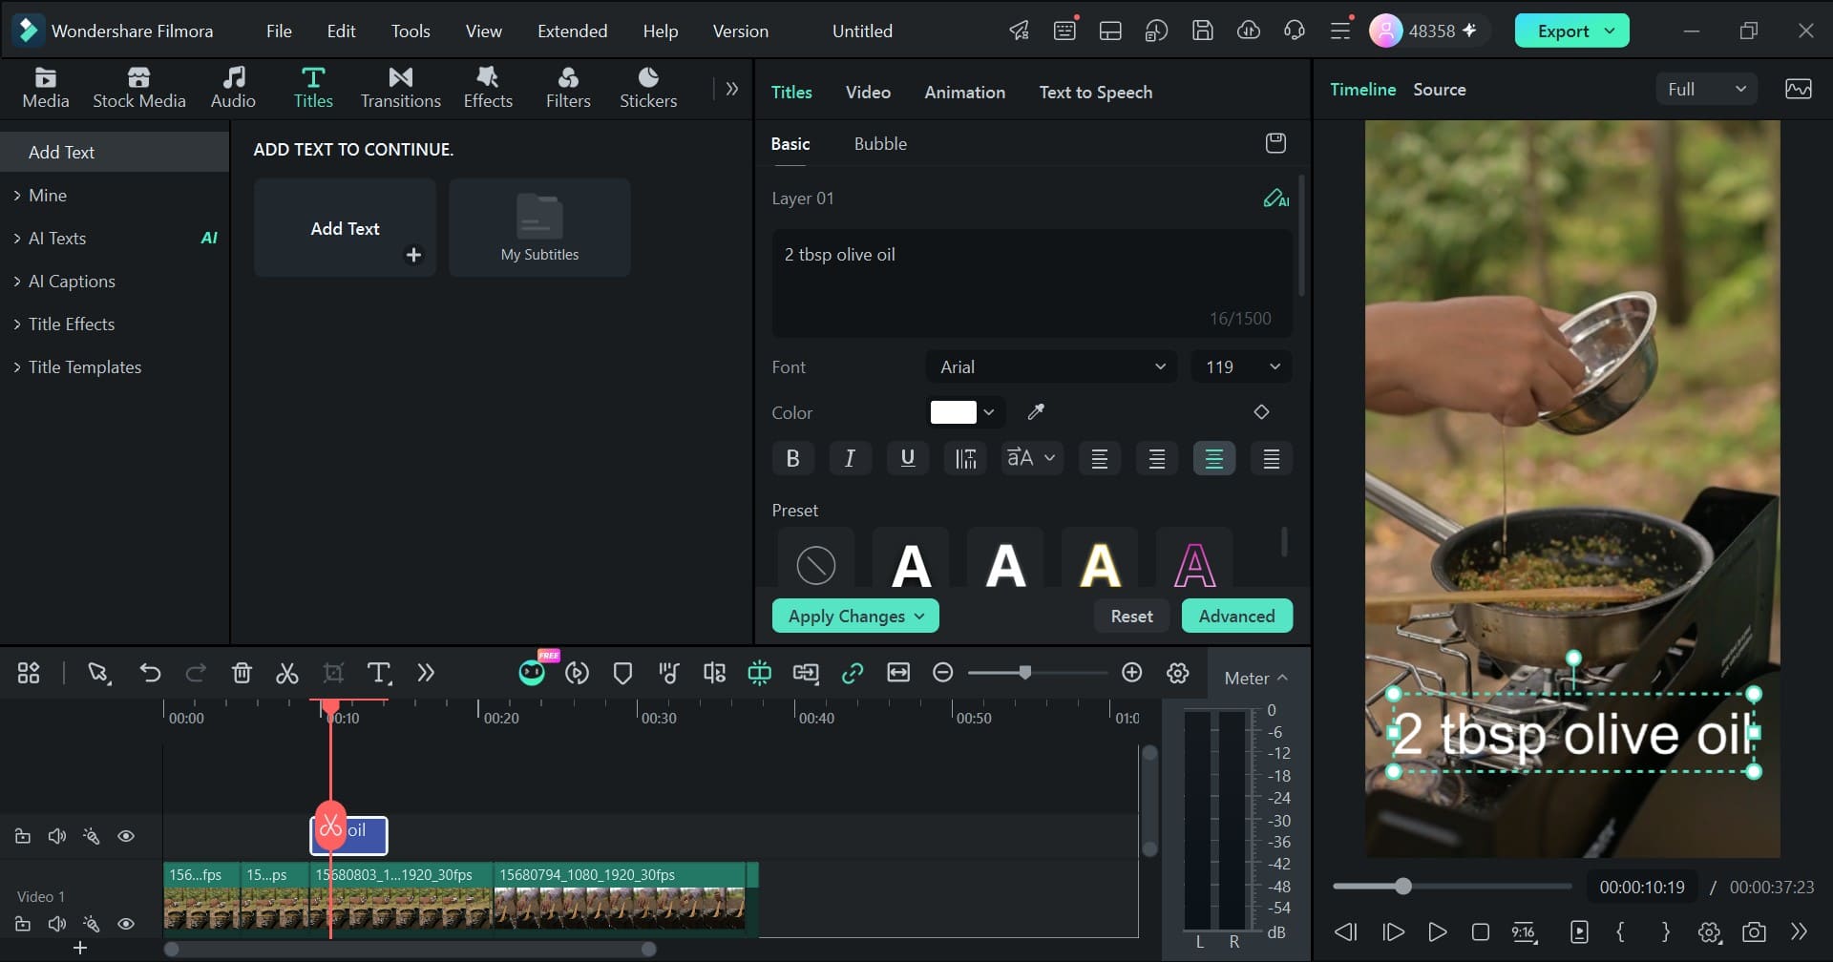Open the Effects library
Viewport: 1833px width, 962px height.
488,88
